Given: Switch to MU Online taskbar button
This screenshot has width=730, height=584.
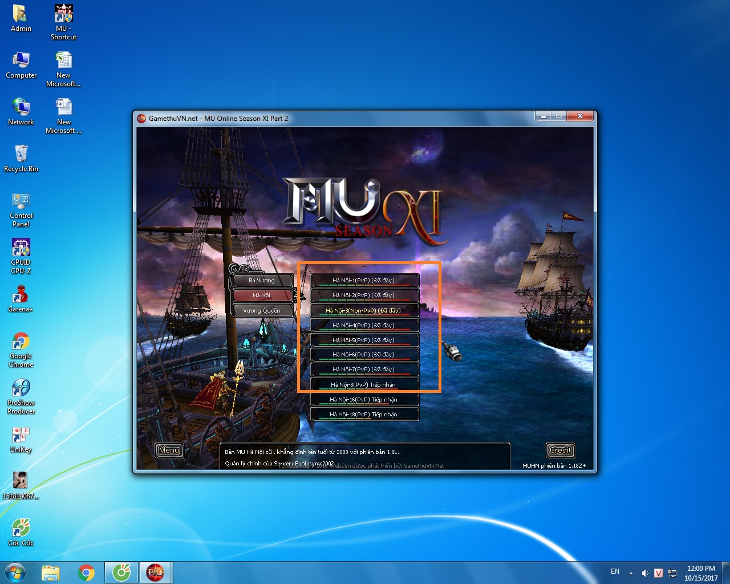Looking at the screenshot, I should point(156,573).
